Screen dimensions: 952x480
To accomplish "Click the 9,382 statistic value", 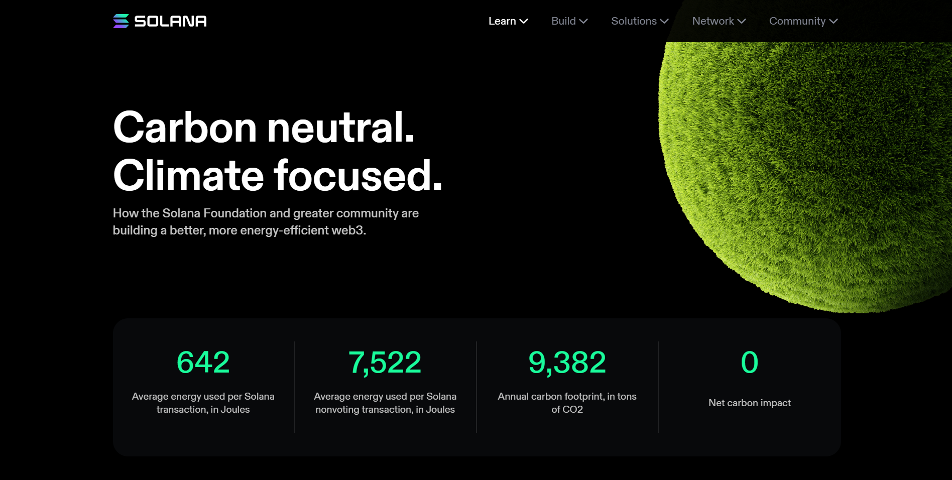I will click(x=567, y=362).
